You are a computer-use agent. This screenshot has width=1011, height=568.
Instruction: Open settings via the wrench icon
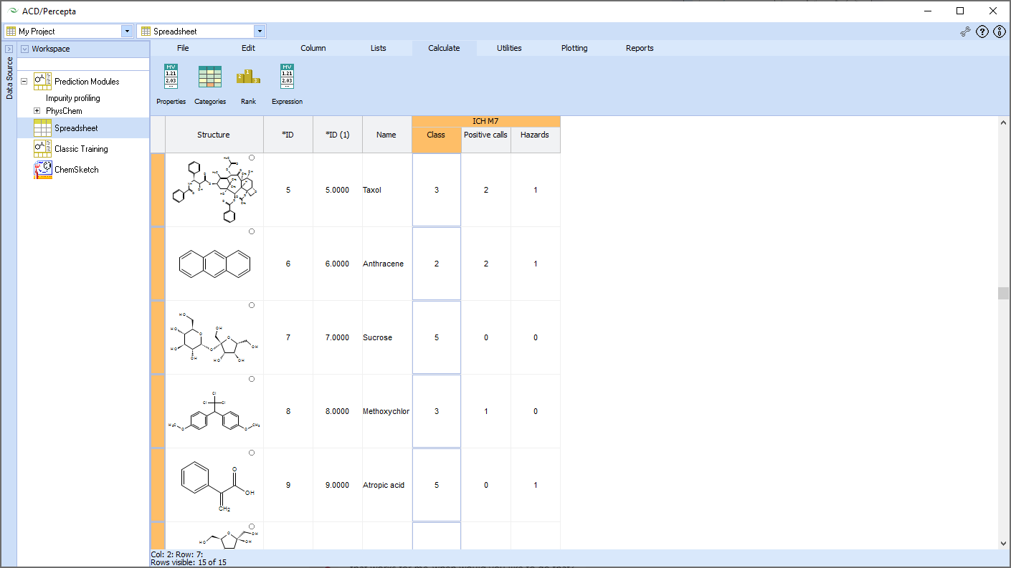966,32
